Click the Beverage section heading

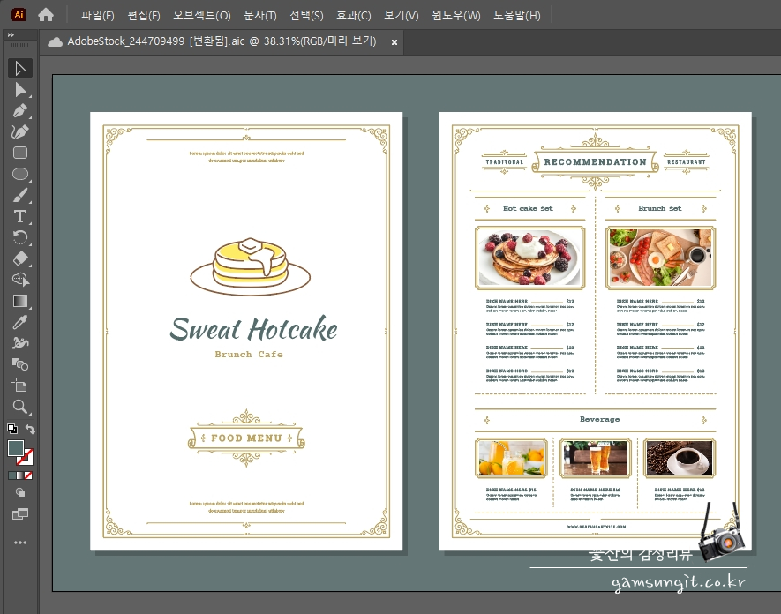click(x=600, y=419)
